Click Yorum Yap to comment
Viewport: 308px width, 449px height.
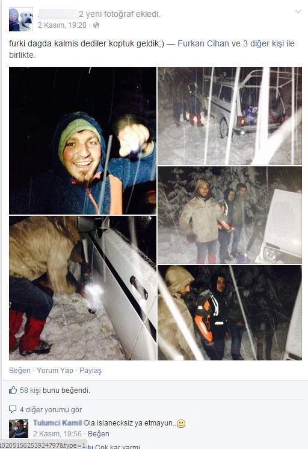click(55, 370)
